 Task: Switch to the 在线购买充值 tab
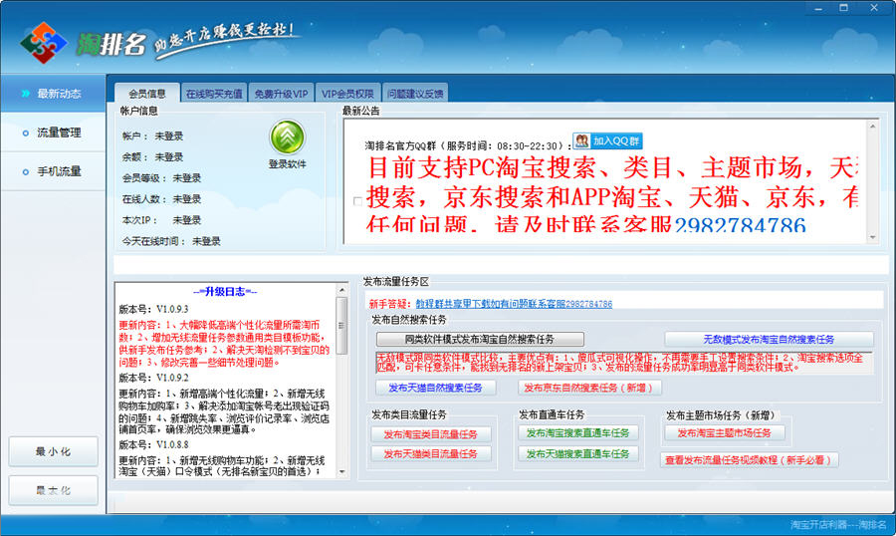(214, 94)
